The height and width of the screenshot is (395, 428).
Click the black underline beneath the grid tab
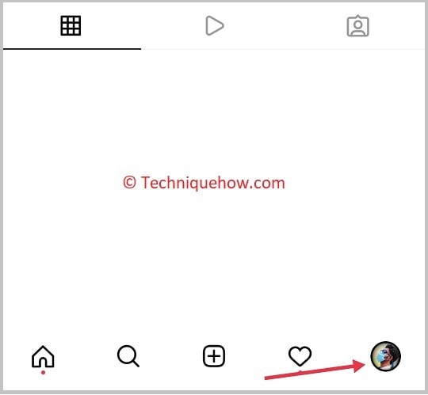coord(72,49)
